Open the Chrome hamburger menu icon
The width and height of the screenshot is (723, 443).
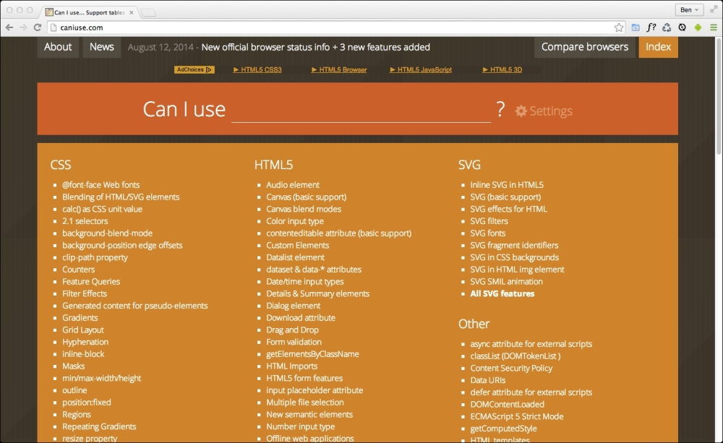pyautogui.click(x=715, y=27)
